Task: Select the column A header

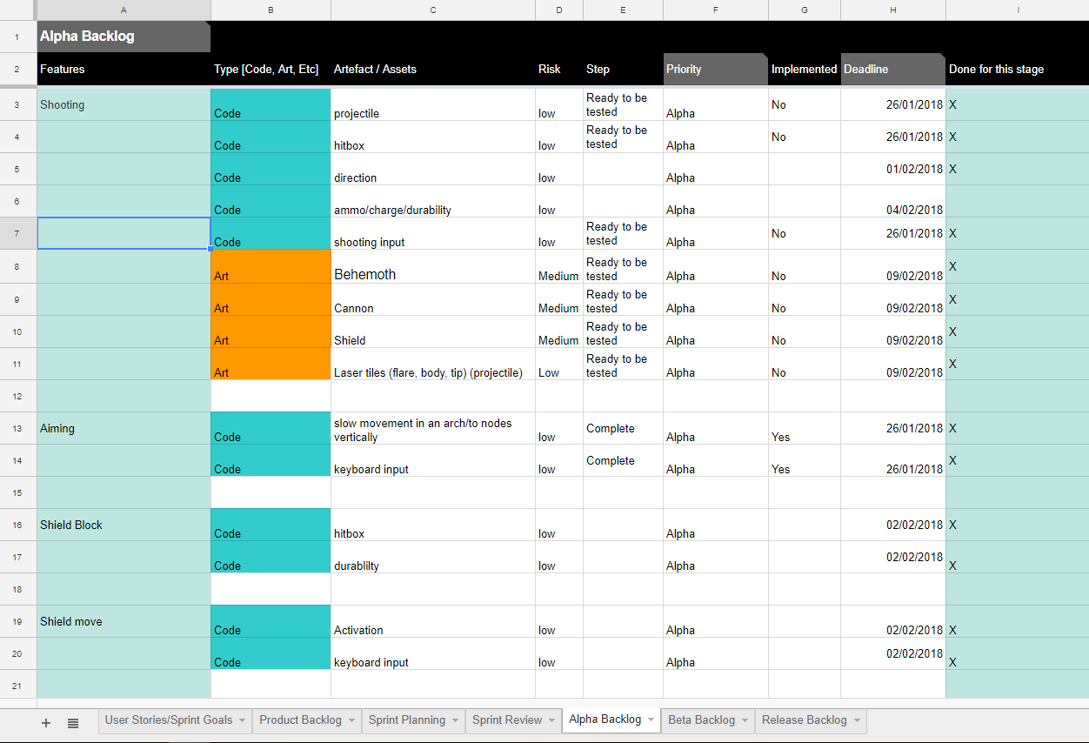Action: (x=124, y=10)
